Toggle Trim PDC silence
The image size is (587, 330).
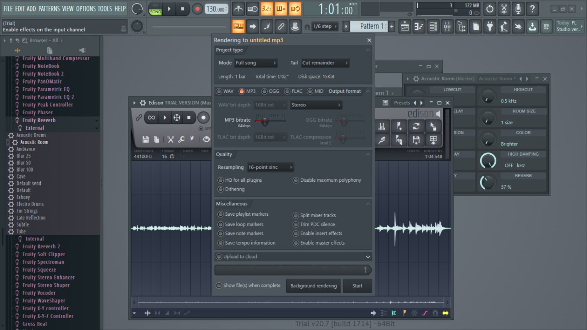pyautogui.click(x=314, y=224)
